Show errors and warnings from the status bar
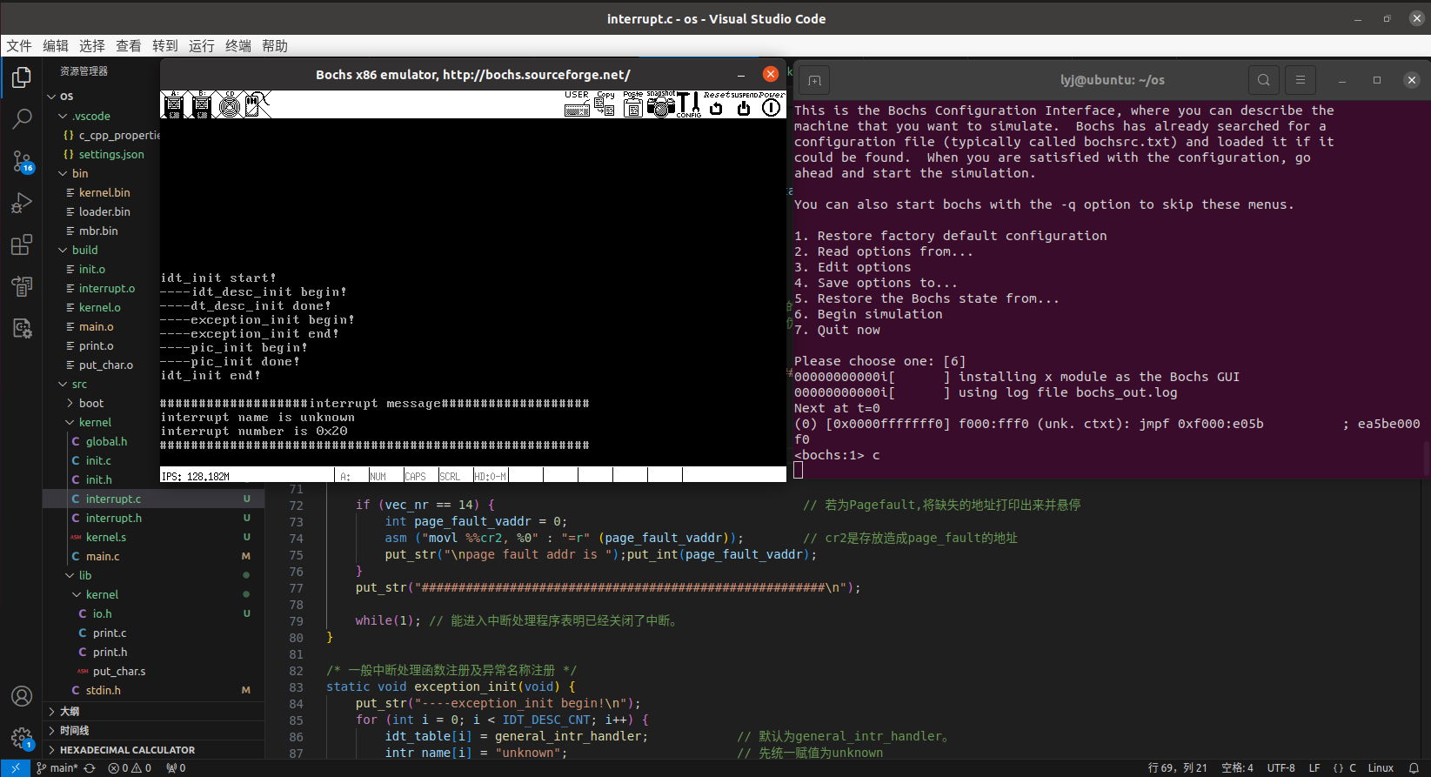 [130, 768]
